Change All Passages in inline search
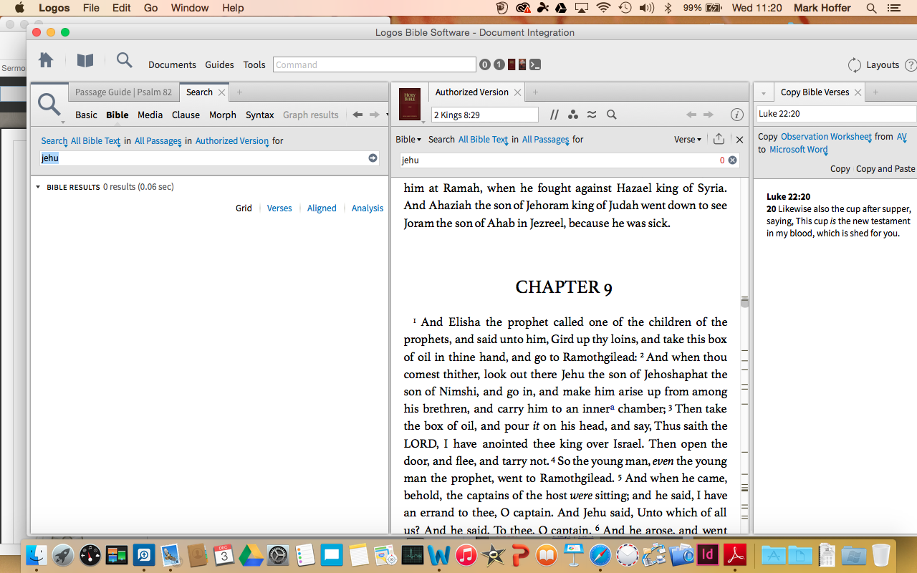Viewport: 917px width, 573px height. (x=545, y=140)
